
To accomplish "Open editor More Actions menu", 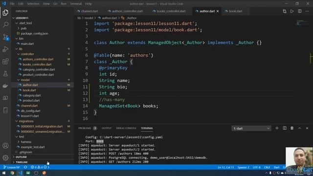I will [x=307, y=11].
